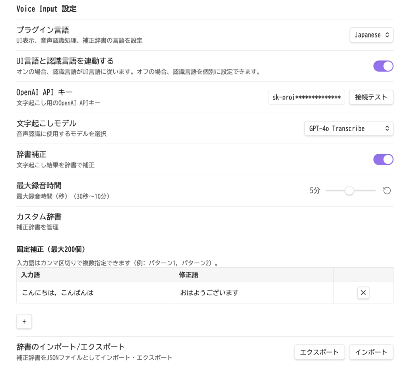Open the プラグイン言語 Japanese dropdown

coord(371,35)
